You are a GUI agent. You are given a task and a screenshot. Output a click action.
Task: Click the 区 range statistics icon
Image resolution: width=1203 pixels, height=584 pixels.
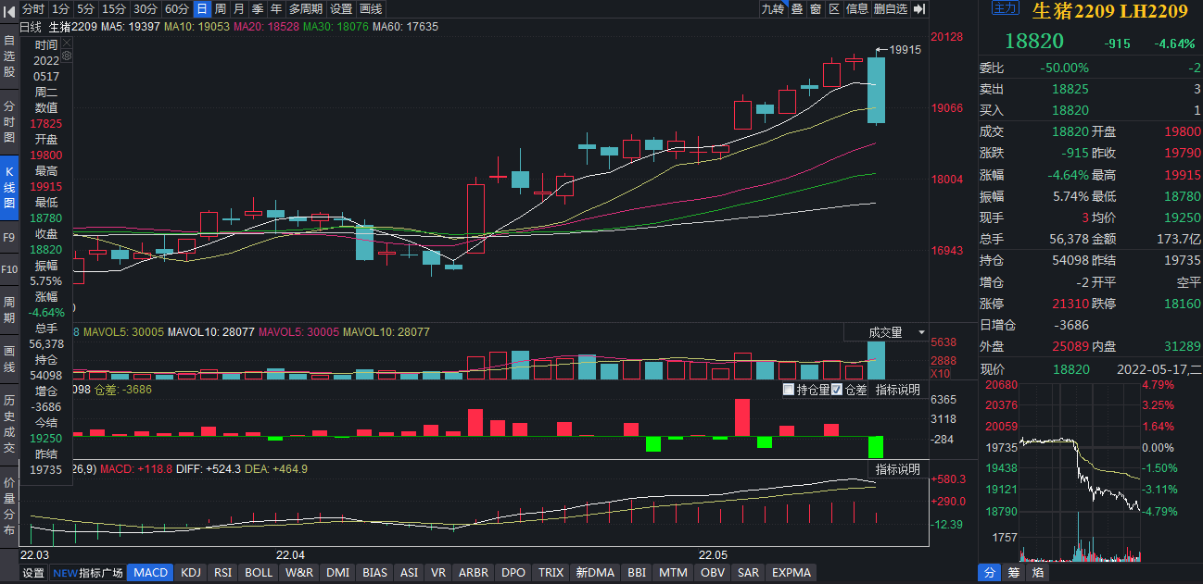pyautogui.click(x=833, y=8)
